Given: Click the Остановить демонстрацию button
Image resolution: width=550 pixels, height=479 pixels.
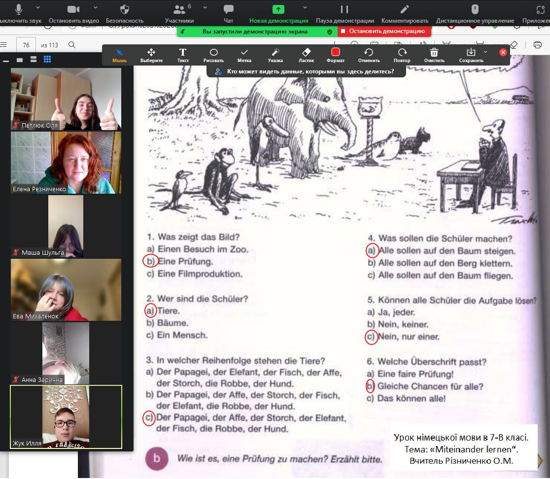Looking at the screenshot, I should (384, 31).
